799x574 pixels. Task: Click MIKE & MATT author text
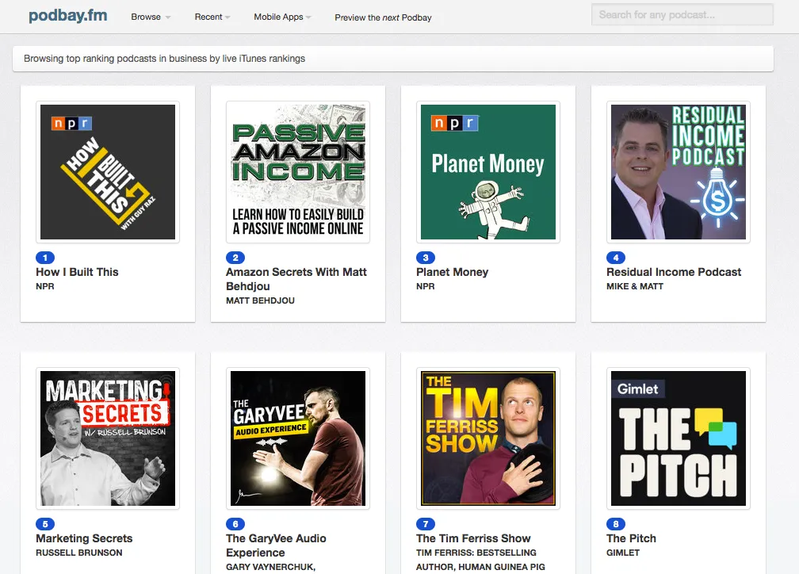pos(635,286)
